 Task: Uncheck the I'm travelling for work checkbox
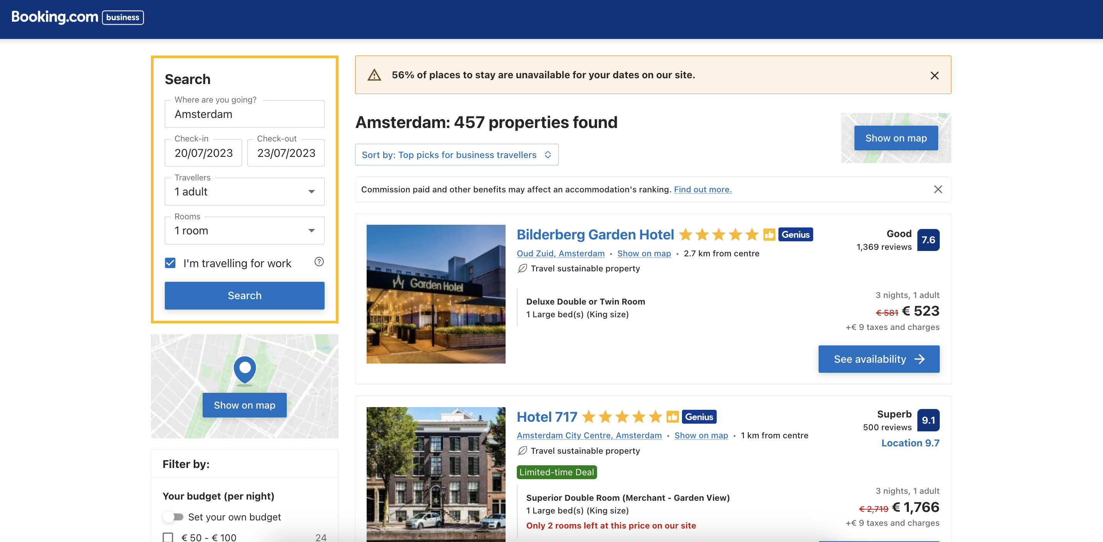170,263
